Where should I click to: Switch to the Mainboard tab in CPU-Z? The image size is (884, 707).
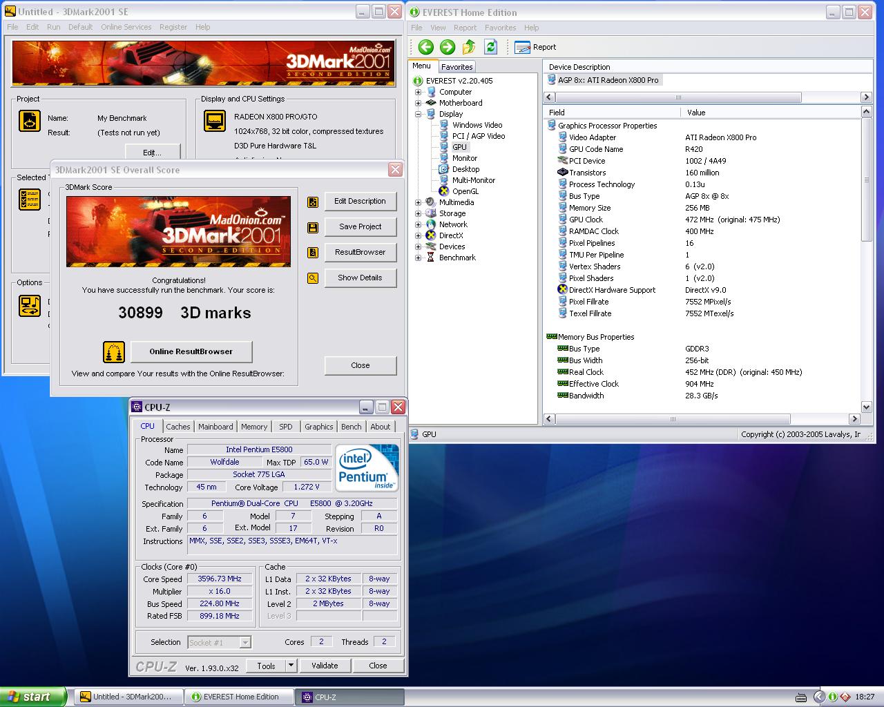pyautogui.click(x=215, y=427)
